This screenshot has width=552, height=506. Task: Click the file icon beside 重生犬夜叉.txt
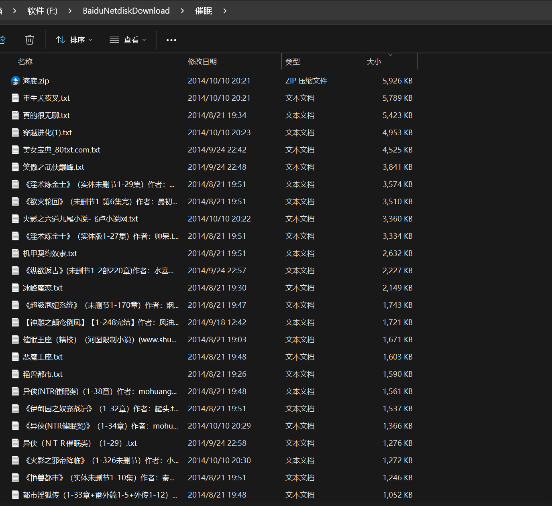coord(16,98)
